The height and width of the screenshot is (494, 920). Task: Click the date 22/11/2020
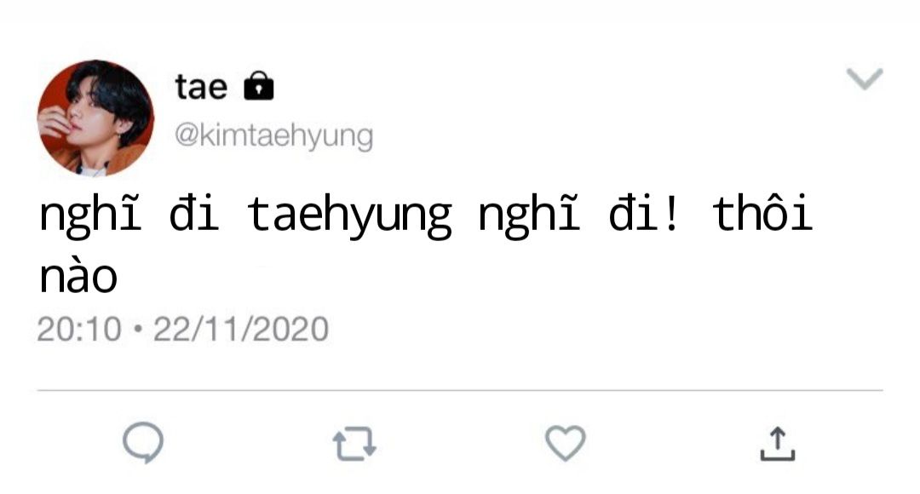[240, 329]
